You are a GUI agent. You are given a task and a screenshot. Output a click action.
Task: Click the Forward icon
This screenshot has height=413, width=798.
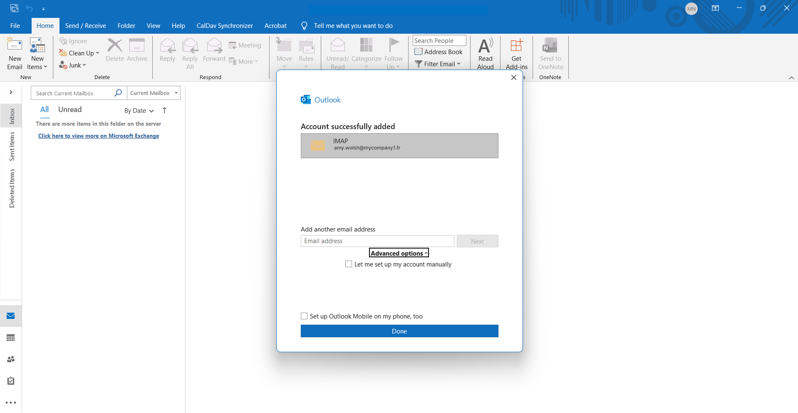tap(214, 45)
